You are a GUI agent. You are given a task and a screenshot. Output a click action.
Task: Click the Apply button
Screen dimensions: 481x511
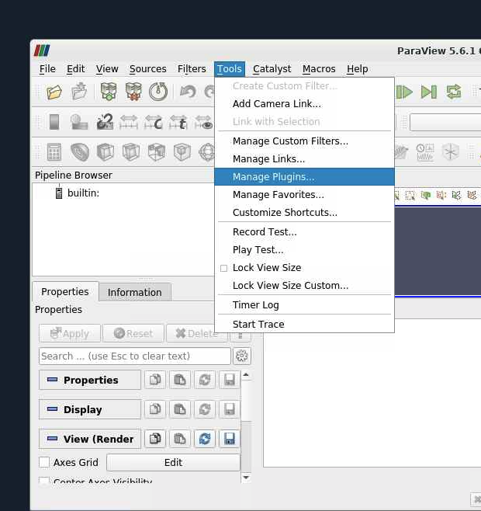tap(70, 333)
